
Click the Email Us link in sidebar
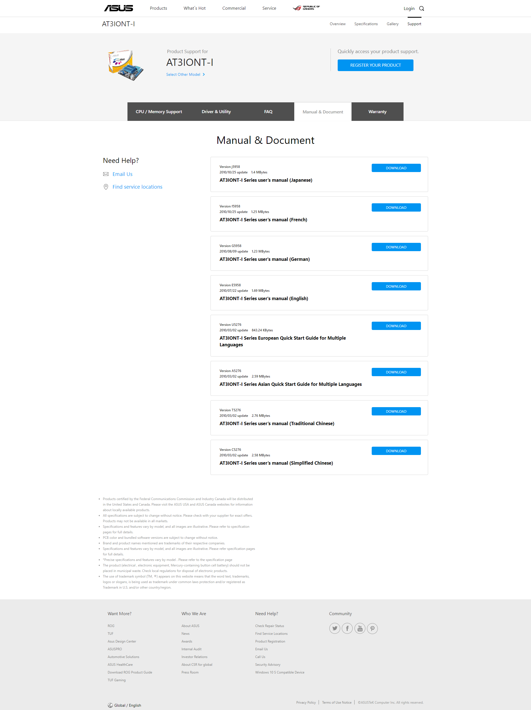coord(122,174)
